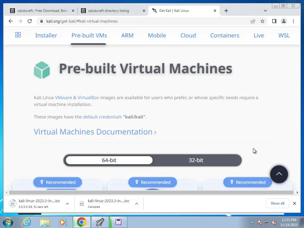Screen dimensions: 304x228
Task: Select the 64-bit option
Action: point(109,160)
